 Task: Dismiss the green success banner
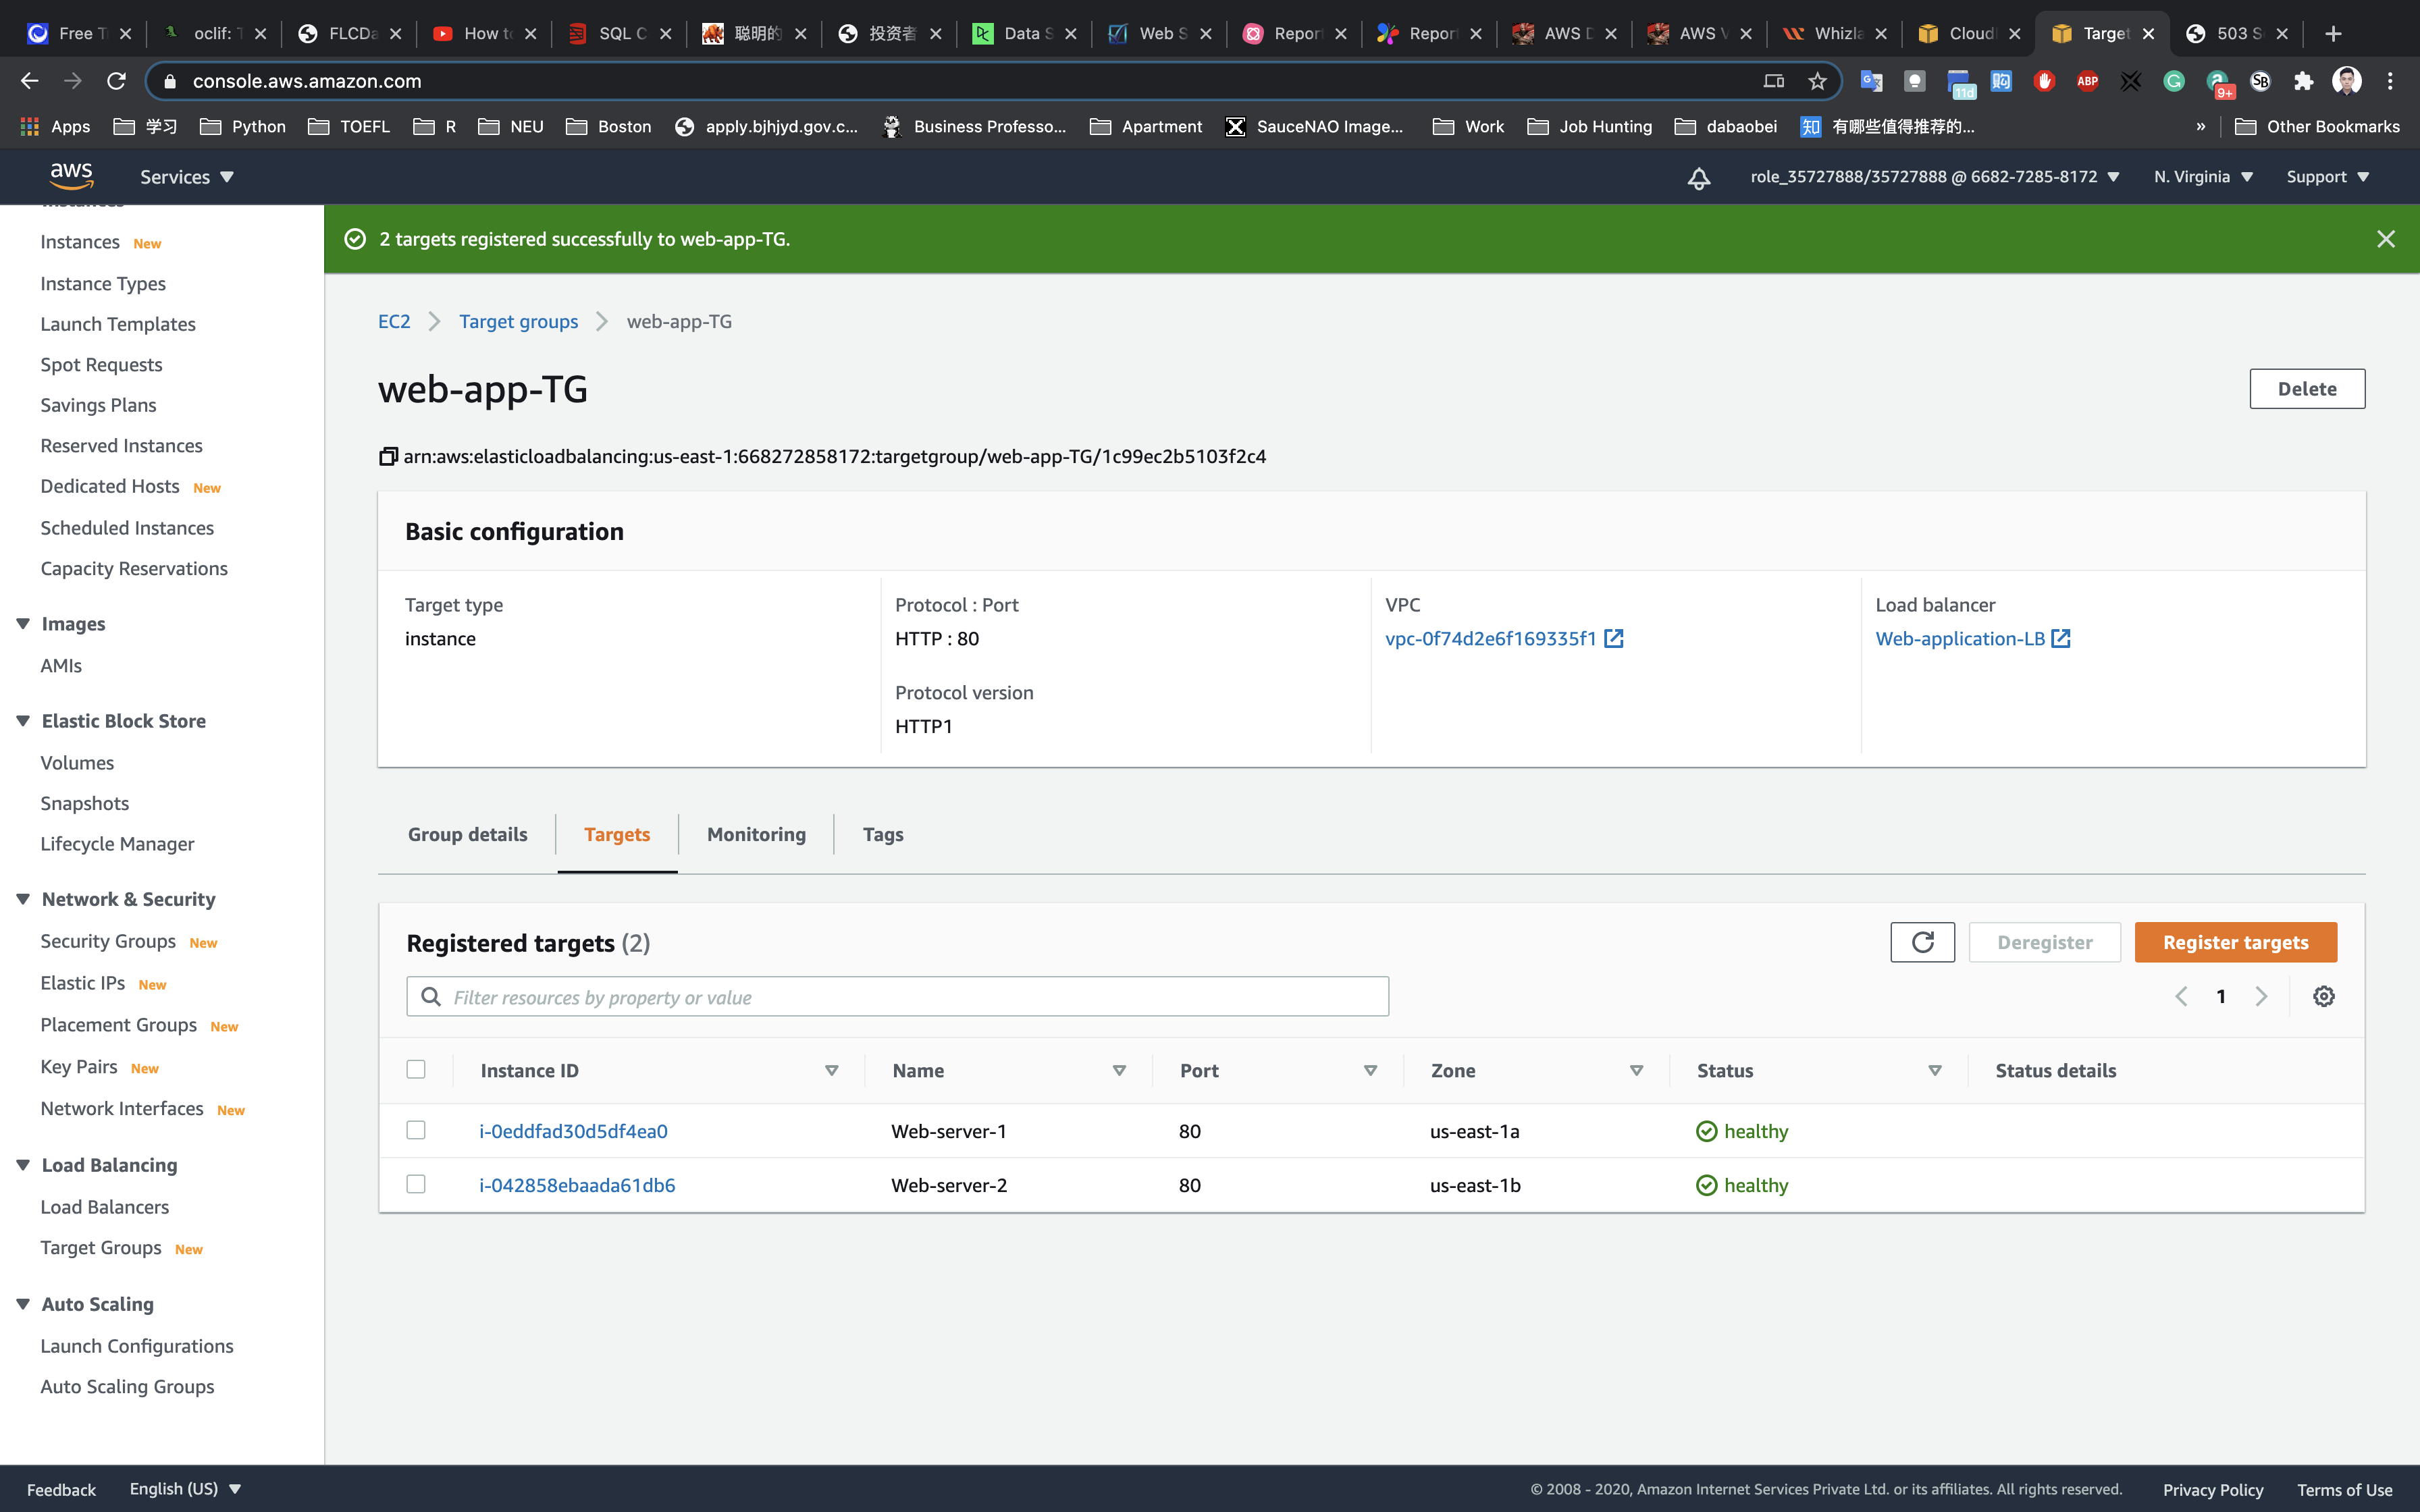[x=2385, y=239]
